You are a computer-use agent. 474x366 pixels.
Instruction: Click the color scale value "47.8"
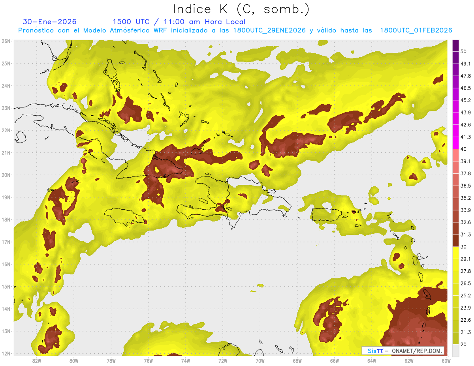(x=466, y=76)
